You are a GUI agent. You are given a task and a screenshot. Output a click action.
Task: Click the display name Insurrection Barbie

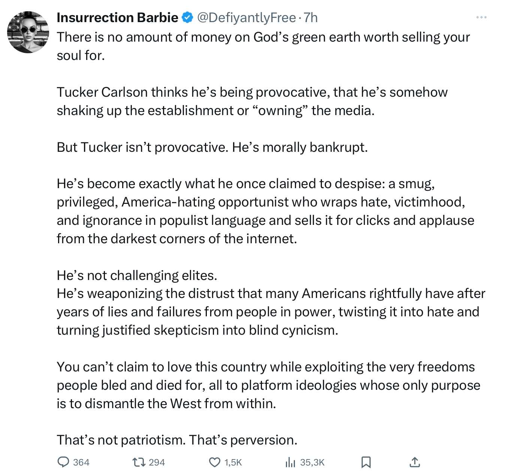click(x=117, y=18)
